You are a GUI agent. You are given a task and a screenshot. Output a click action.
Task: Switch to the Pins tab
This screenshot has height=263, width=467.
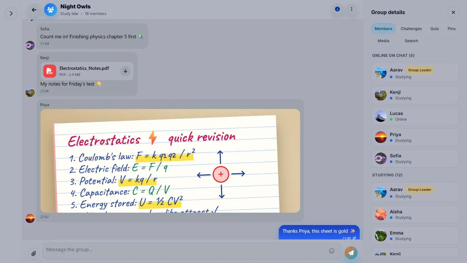click(x=452, y=29)
